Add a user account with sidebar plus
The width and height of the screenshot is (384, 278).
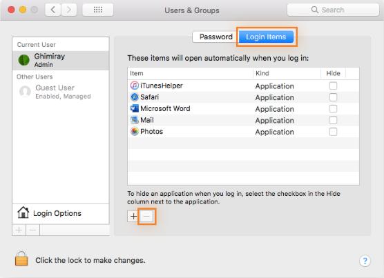[x=19, y=230]
